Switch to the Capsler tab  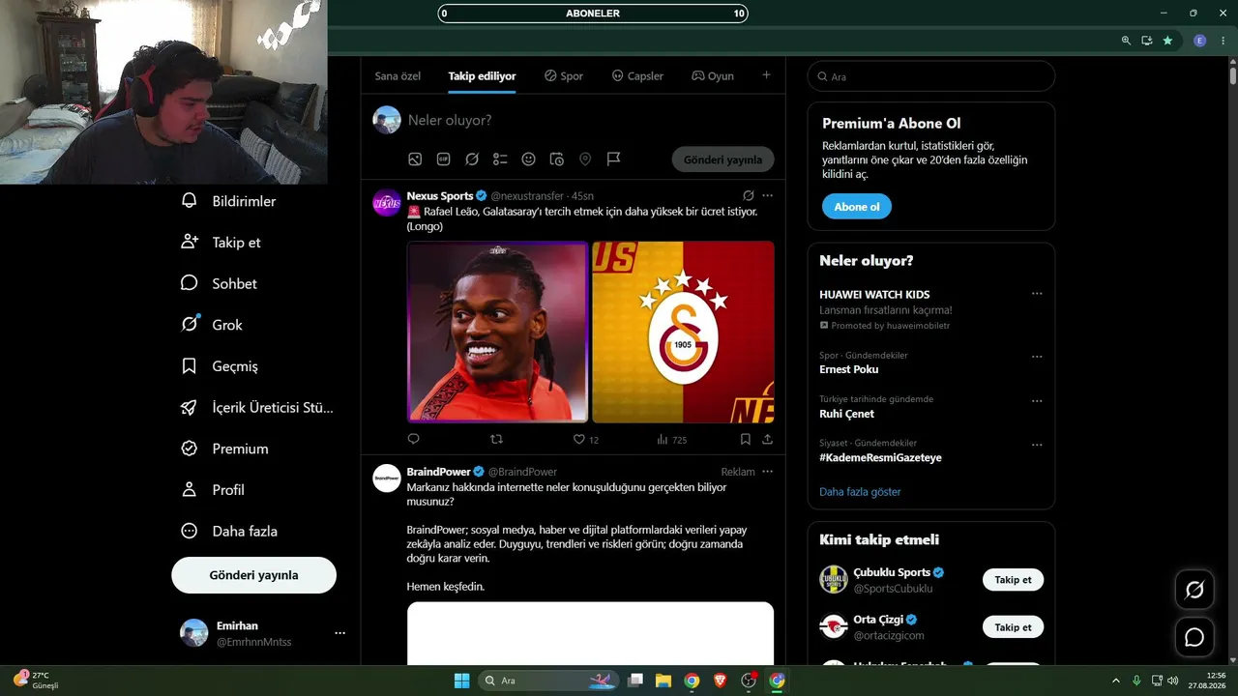(637, 76)
